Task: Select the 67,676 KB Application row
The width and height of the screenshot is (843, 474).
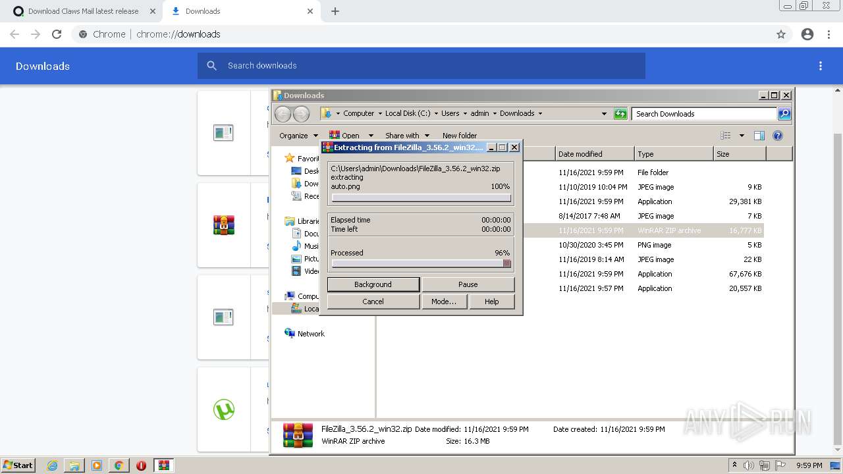Action: click(570, 274)
